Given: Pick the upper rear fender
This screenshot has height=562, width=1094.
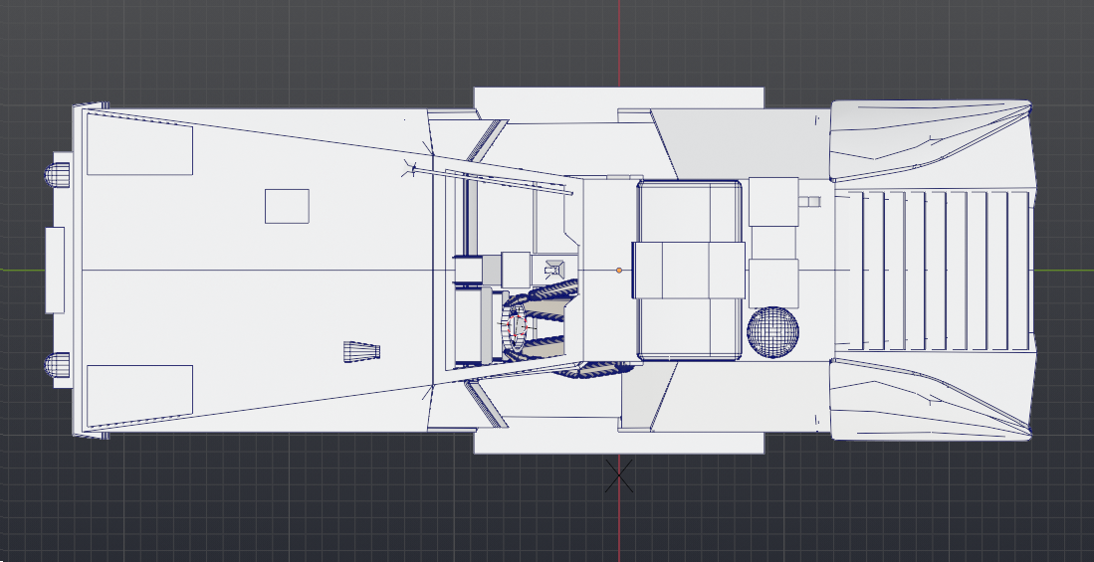Looking at the screenshot, I should coord(930,139).
